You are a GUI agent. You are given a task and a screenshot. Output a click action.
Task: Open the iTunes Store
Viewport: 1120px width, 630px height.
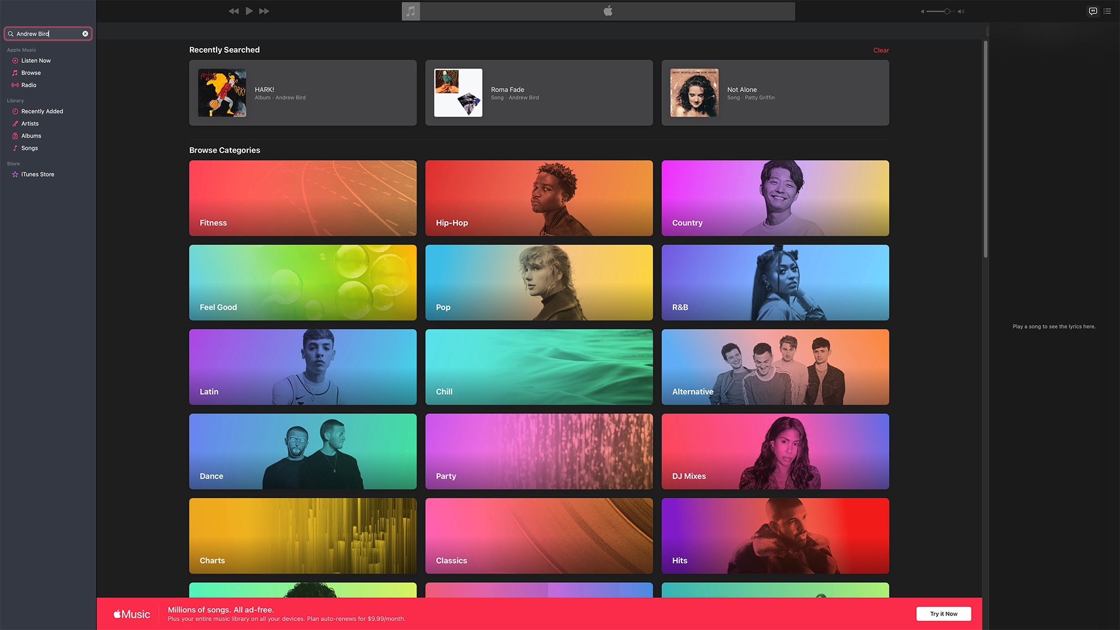(x=37, y=174)
